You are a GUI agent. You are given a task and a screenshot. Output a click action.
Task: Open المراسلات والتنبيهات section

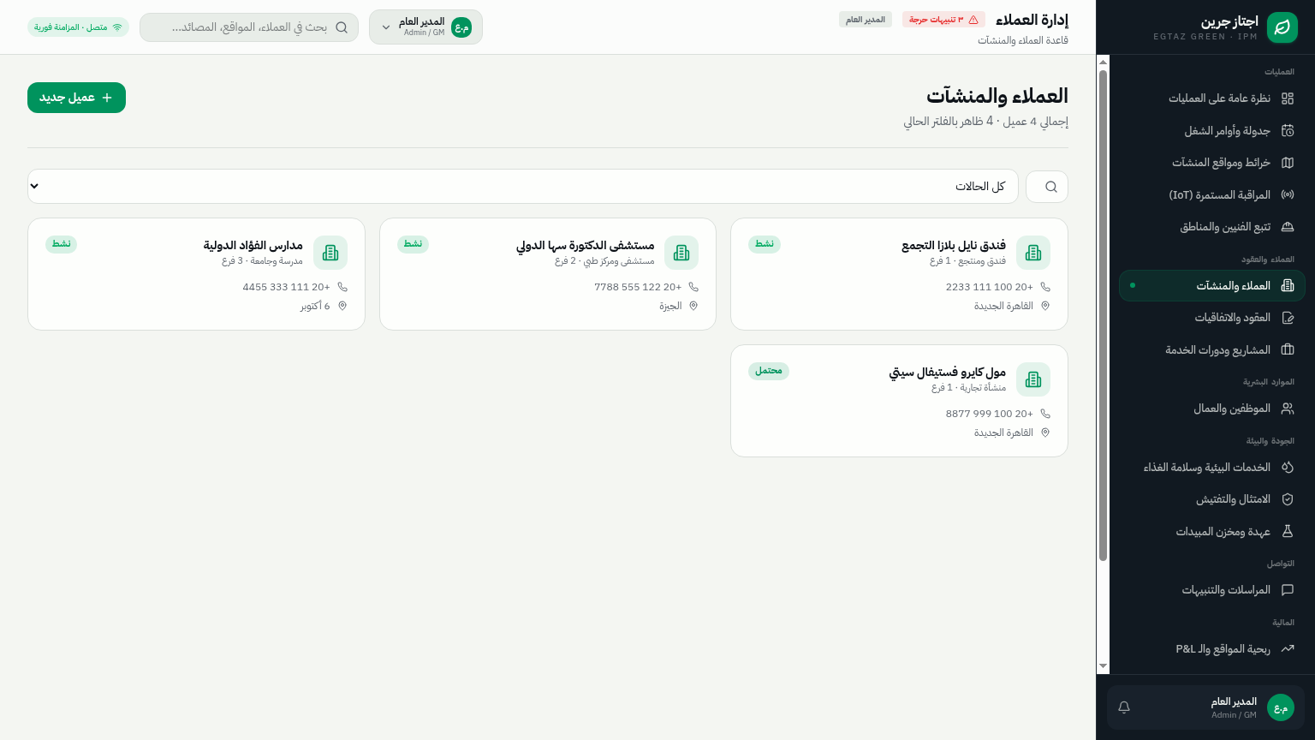pyautogui.click(x=1212, y=590)
